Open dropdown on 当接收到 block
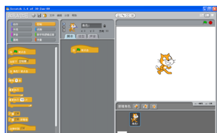The width and height of the screenshot is (217, 133). click(x=23, y=129)
